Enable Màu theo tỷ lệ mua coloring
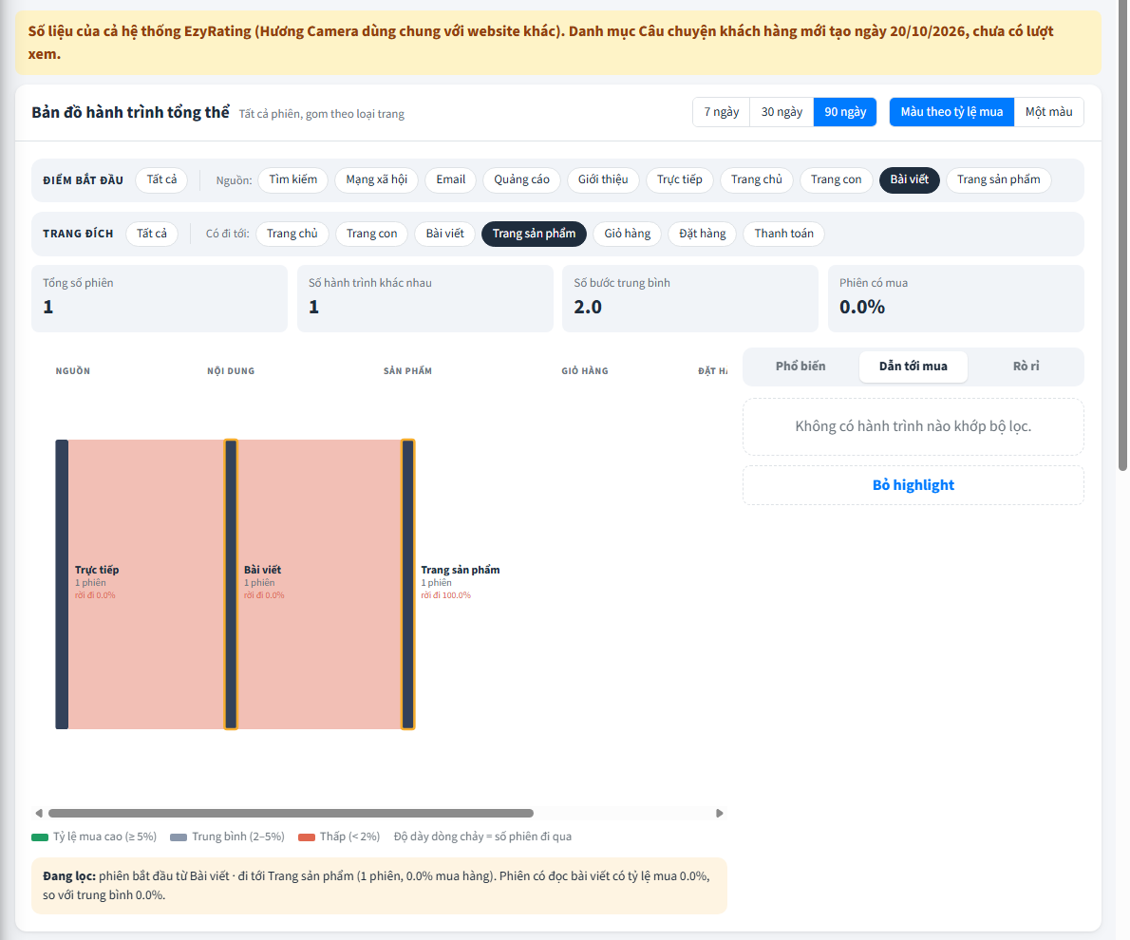1130x940 pixels. (x=952, y=112)
